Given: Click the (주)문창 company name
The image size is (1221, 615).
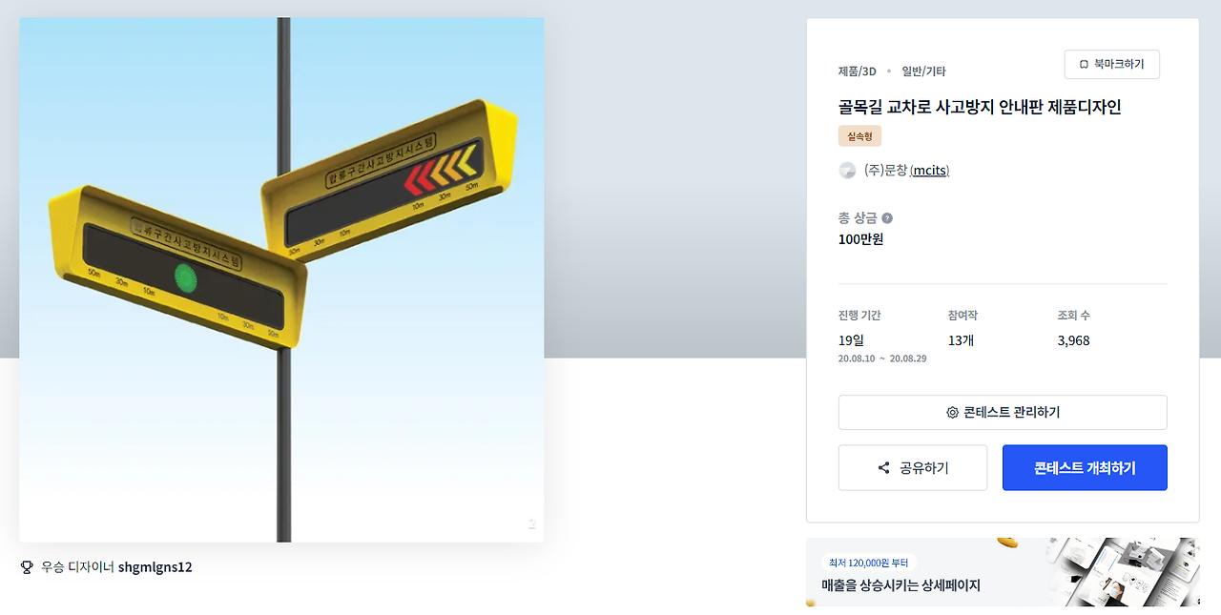Looking at the screenshot, I should coord(885,171).
